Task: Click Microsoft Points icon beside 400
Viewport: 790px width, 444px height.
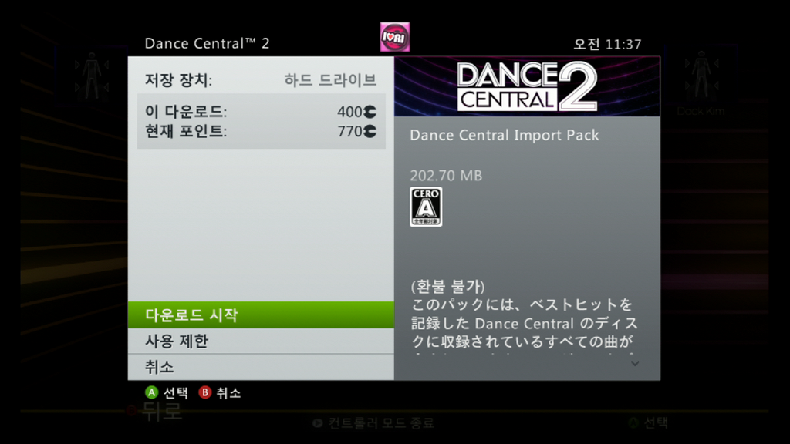Action: click(x=370, y=111)
